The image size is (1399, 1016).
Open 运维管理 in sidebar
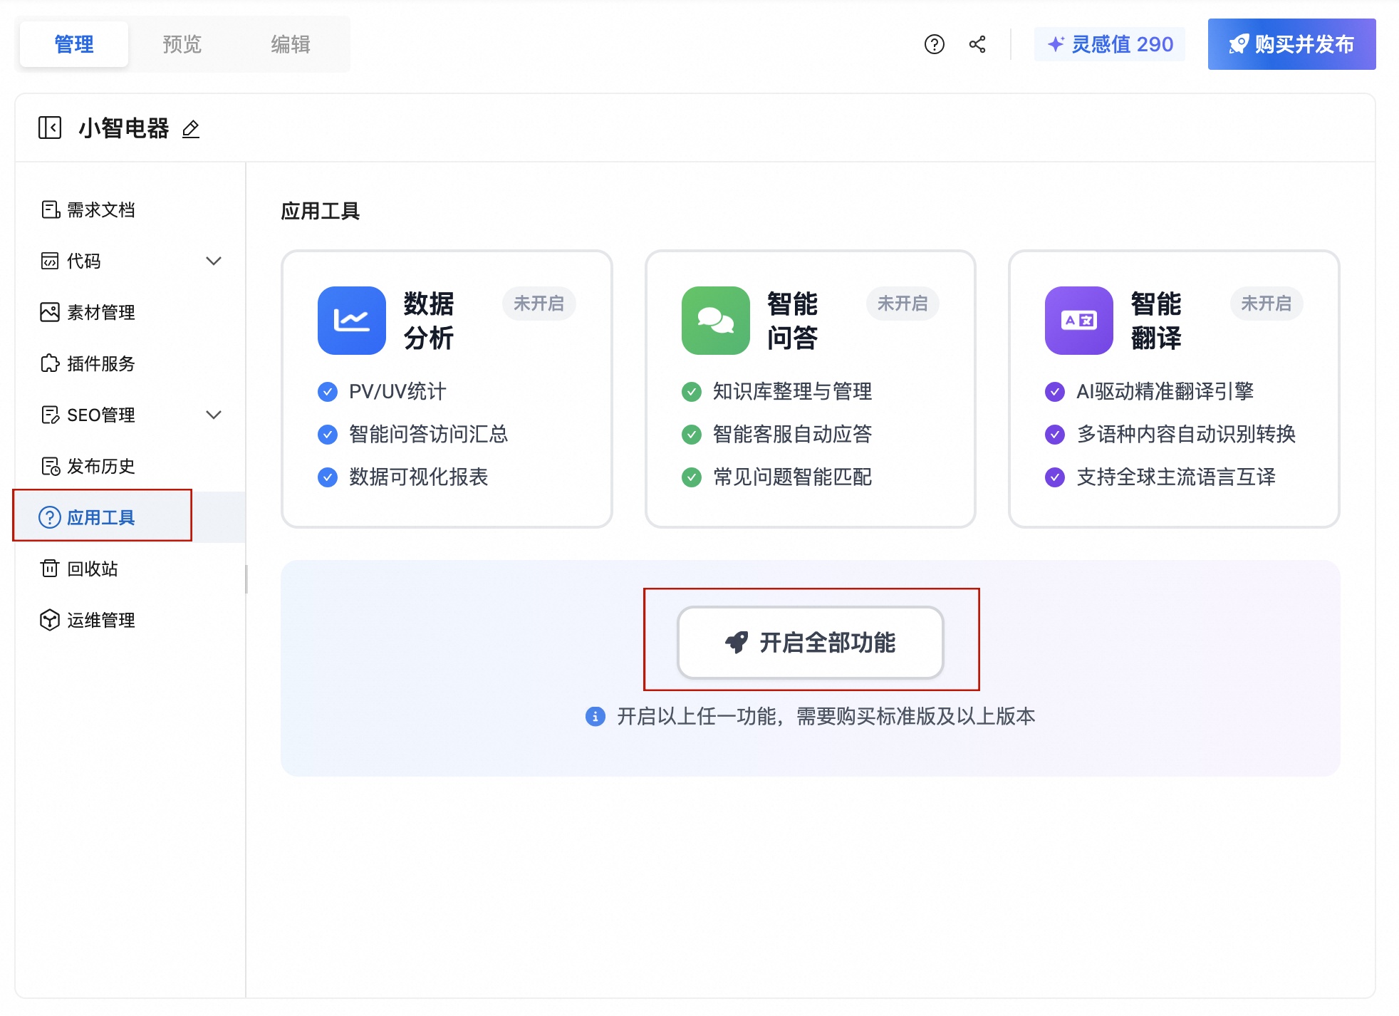click(x=130, y=620)
